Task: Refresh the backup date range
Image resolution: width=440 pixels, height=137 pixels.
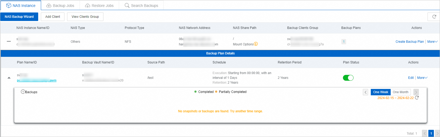Action: [417, 98]
